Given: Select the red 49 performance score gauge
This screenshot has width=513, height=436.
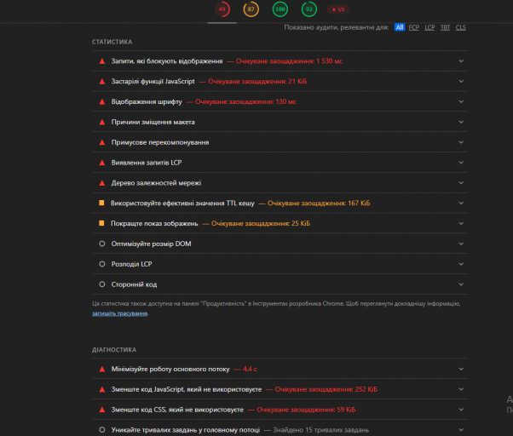Looking at the screenshot, I should tap(222, 9).
